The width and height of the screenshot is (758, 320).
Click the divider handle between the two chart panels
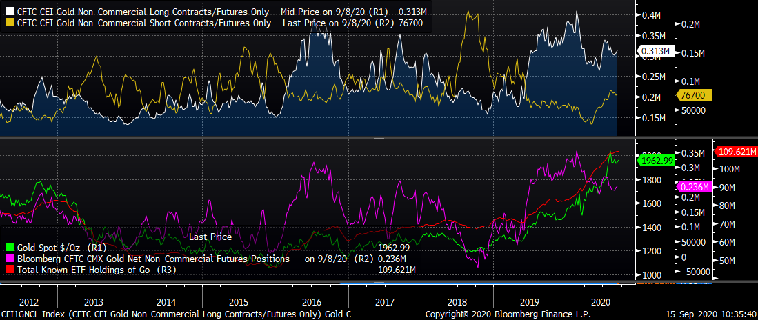tap(379, 138)
